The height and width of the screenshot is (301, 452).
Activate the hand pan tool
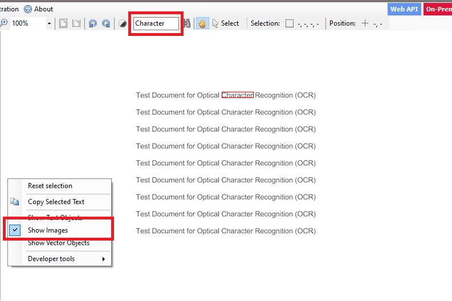coord(202,23)
